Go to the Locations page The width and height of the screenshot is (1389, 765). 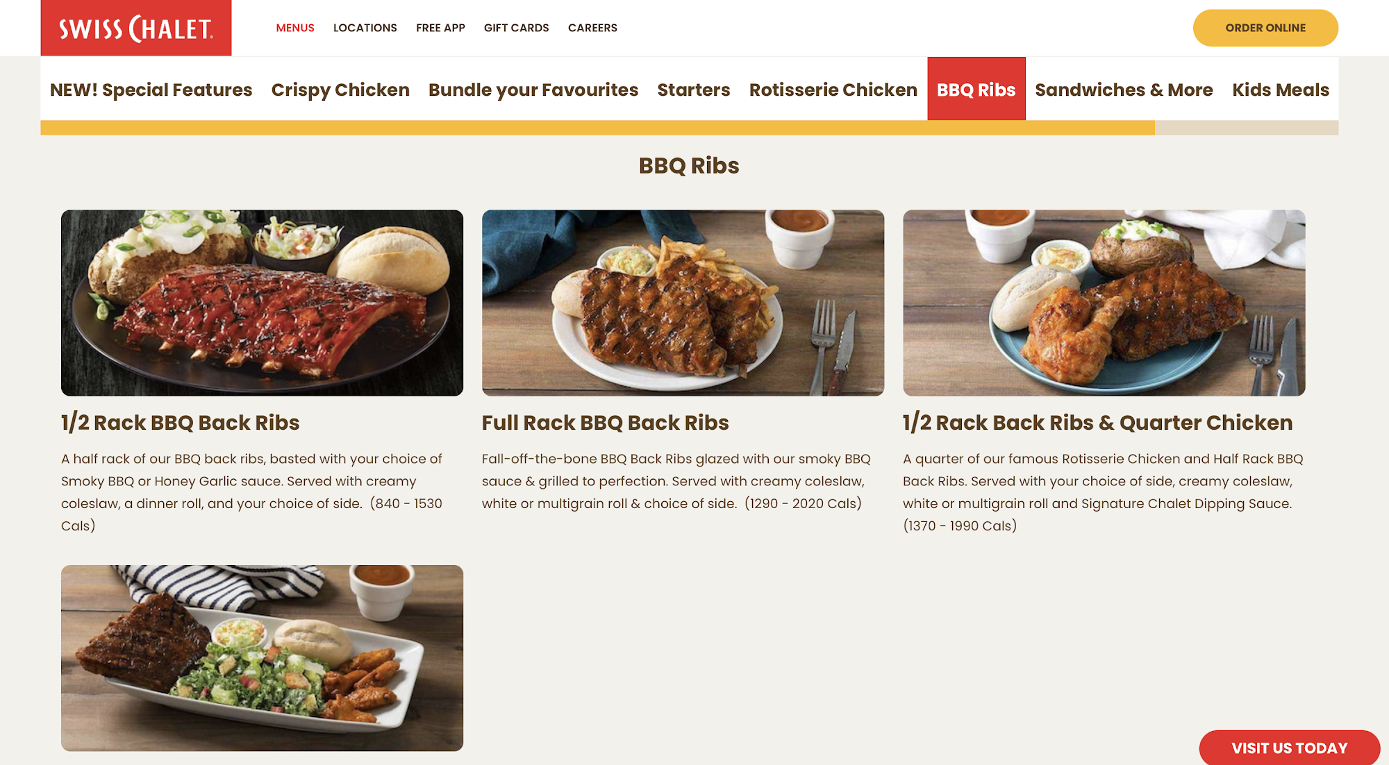[365, 28]
